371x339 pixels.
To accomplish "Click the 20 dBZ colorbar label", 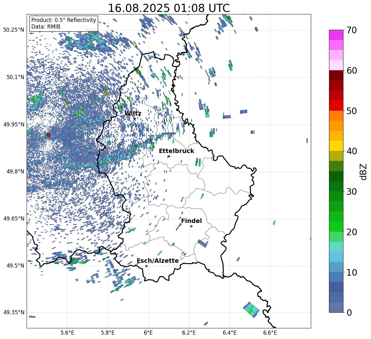I will pos(351,232).
